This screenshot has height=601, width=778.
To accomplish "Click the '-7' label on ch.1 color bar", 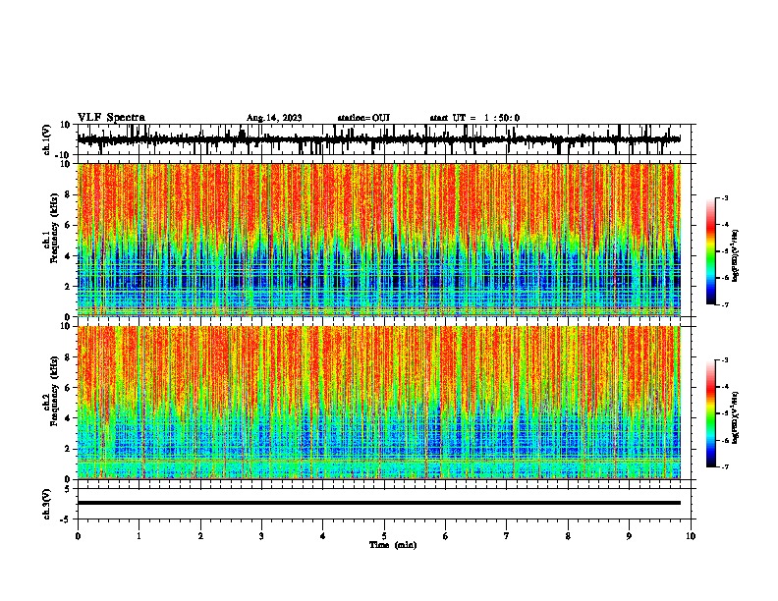I will click(724, 304).
